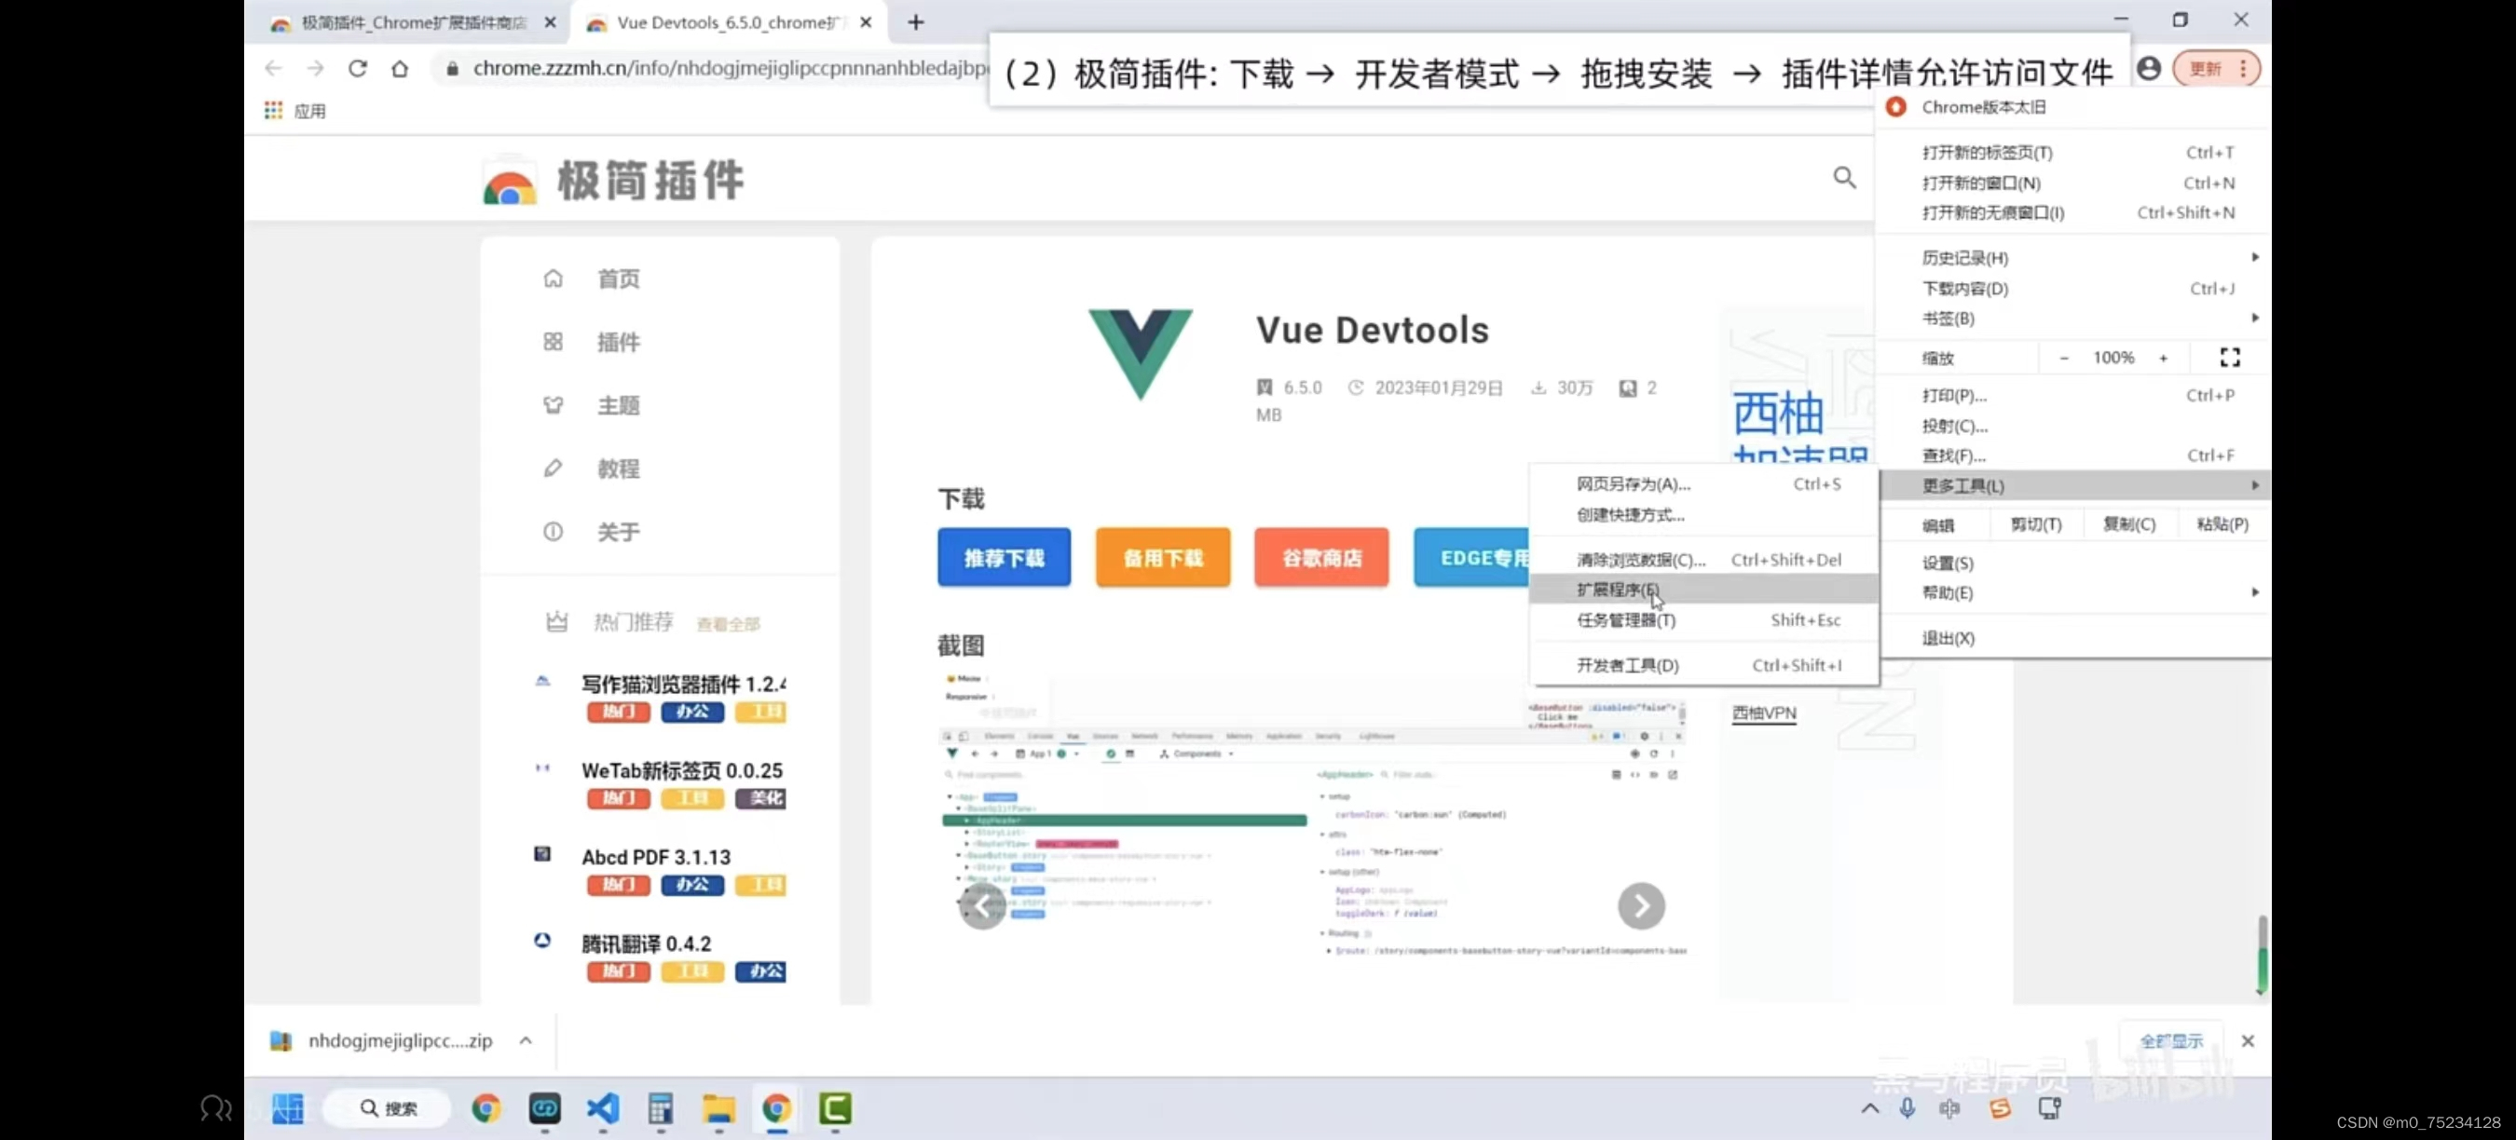Screen dimensions: 2516x1140
Task: Open 设置(S) from Chrome menu
Action: tap(2072, 563)
